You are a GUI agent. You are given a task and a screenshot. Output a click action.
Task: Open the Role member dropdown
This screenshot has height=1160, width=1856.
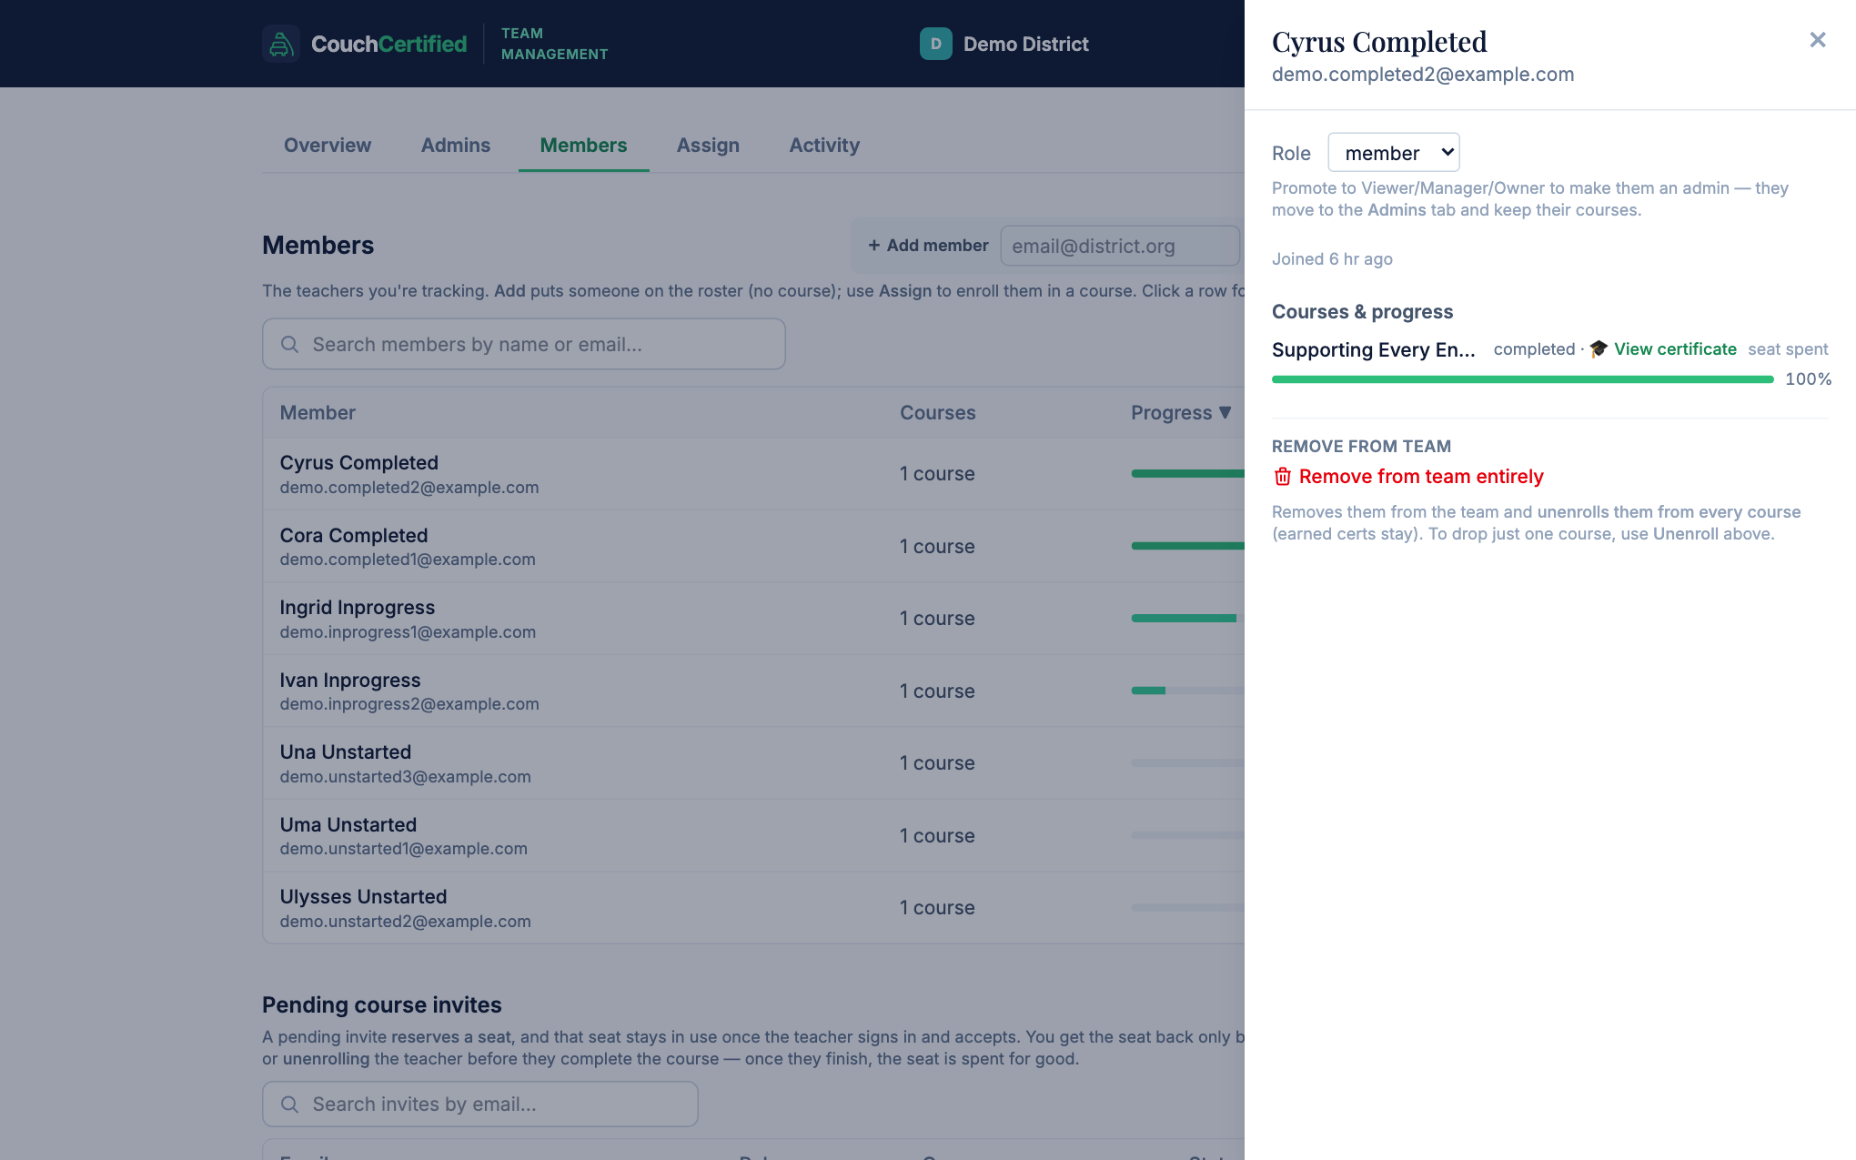pyautogui.click(x=1393, y=153)
